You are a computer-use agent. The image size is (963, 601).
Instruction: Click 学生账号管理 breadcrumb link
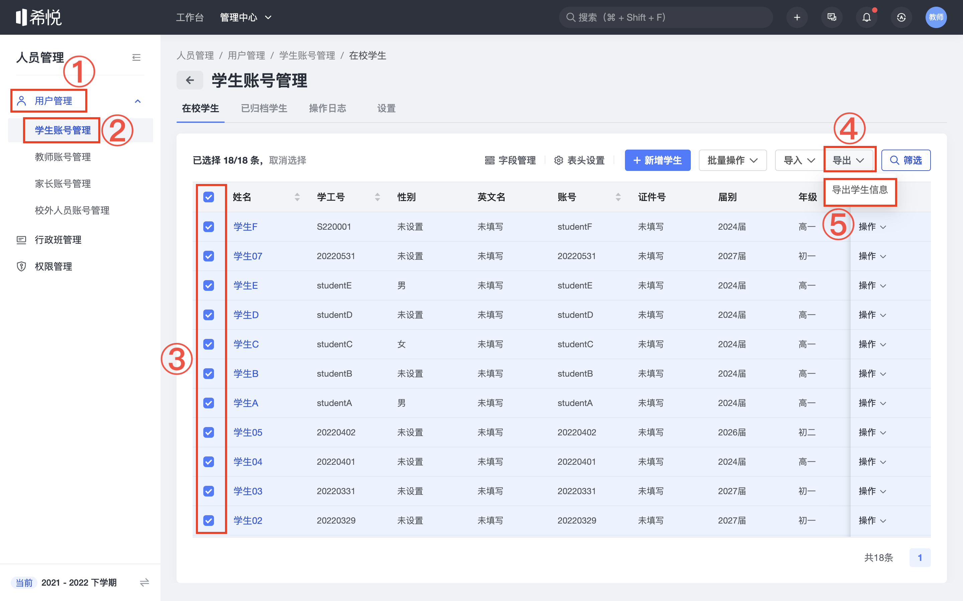(x=307, y=55)
